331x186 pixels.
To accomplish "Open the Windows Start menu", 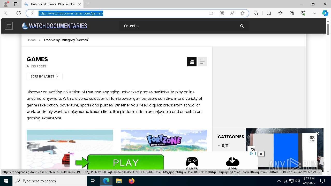I will [x=6, y=181].
